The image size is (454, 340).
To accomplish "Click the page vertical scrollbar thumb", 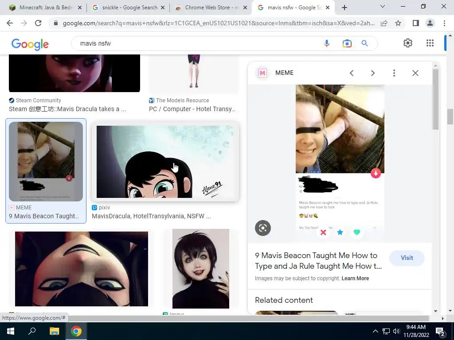I will click(x=450, y=116).
